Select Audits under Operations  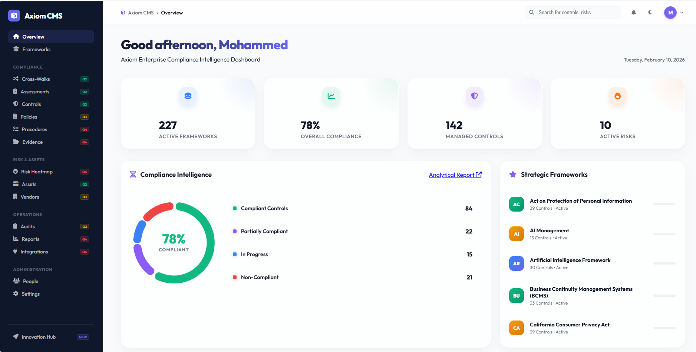pyautogui.click(x=28, y=226)
